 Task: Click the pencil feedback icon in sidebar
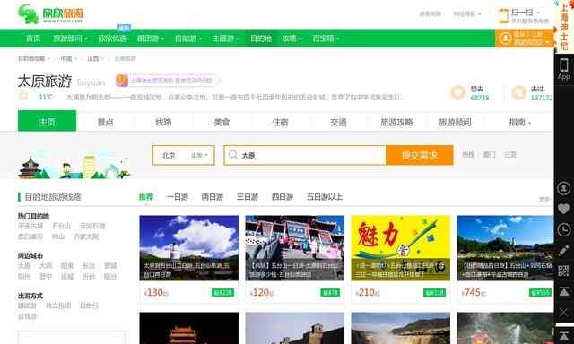pyautogui.click(x=564, y=251)
